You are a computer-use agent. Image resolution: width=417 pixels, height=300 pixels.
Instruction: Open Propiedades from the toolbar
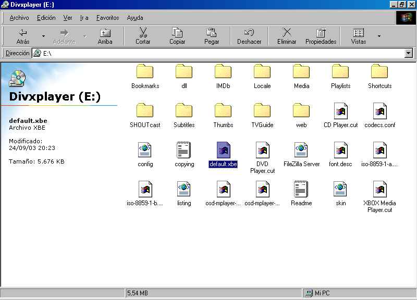(x=321, y=36)
